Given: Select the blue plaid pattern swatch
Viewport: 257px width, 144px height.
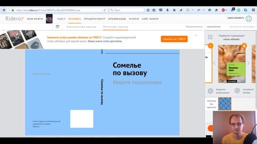Looking at the screenshot, I should (x=225, y=104).
